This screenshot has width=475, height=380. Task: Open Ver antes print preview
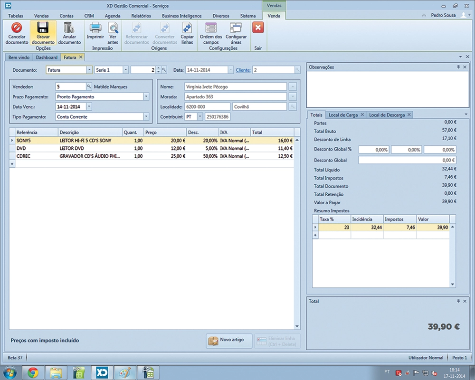tap(113, 28)
